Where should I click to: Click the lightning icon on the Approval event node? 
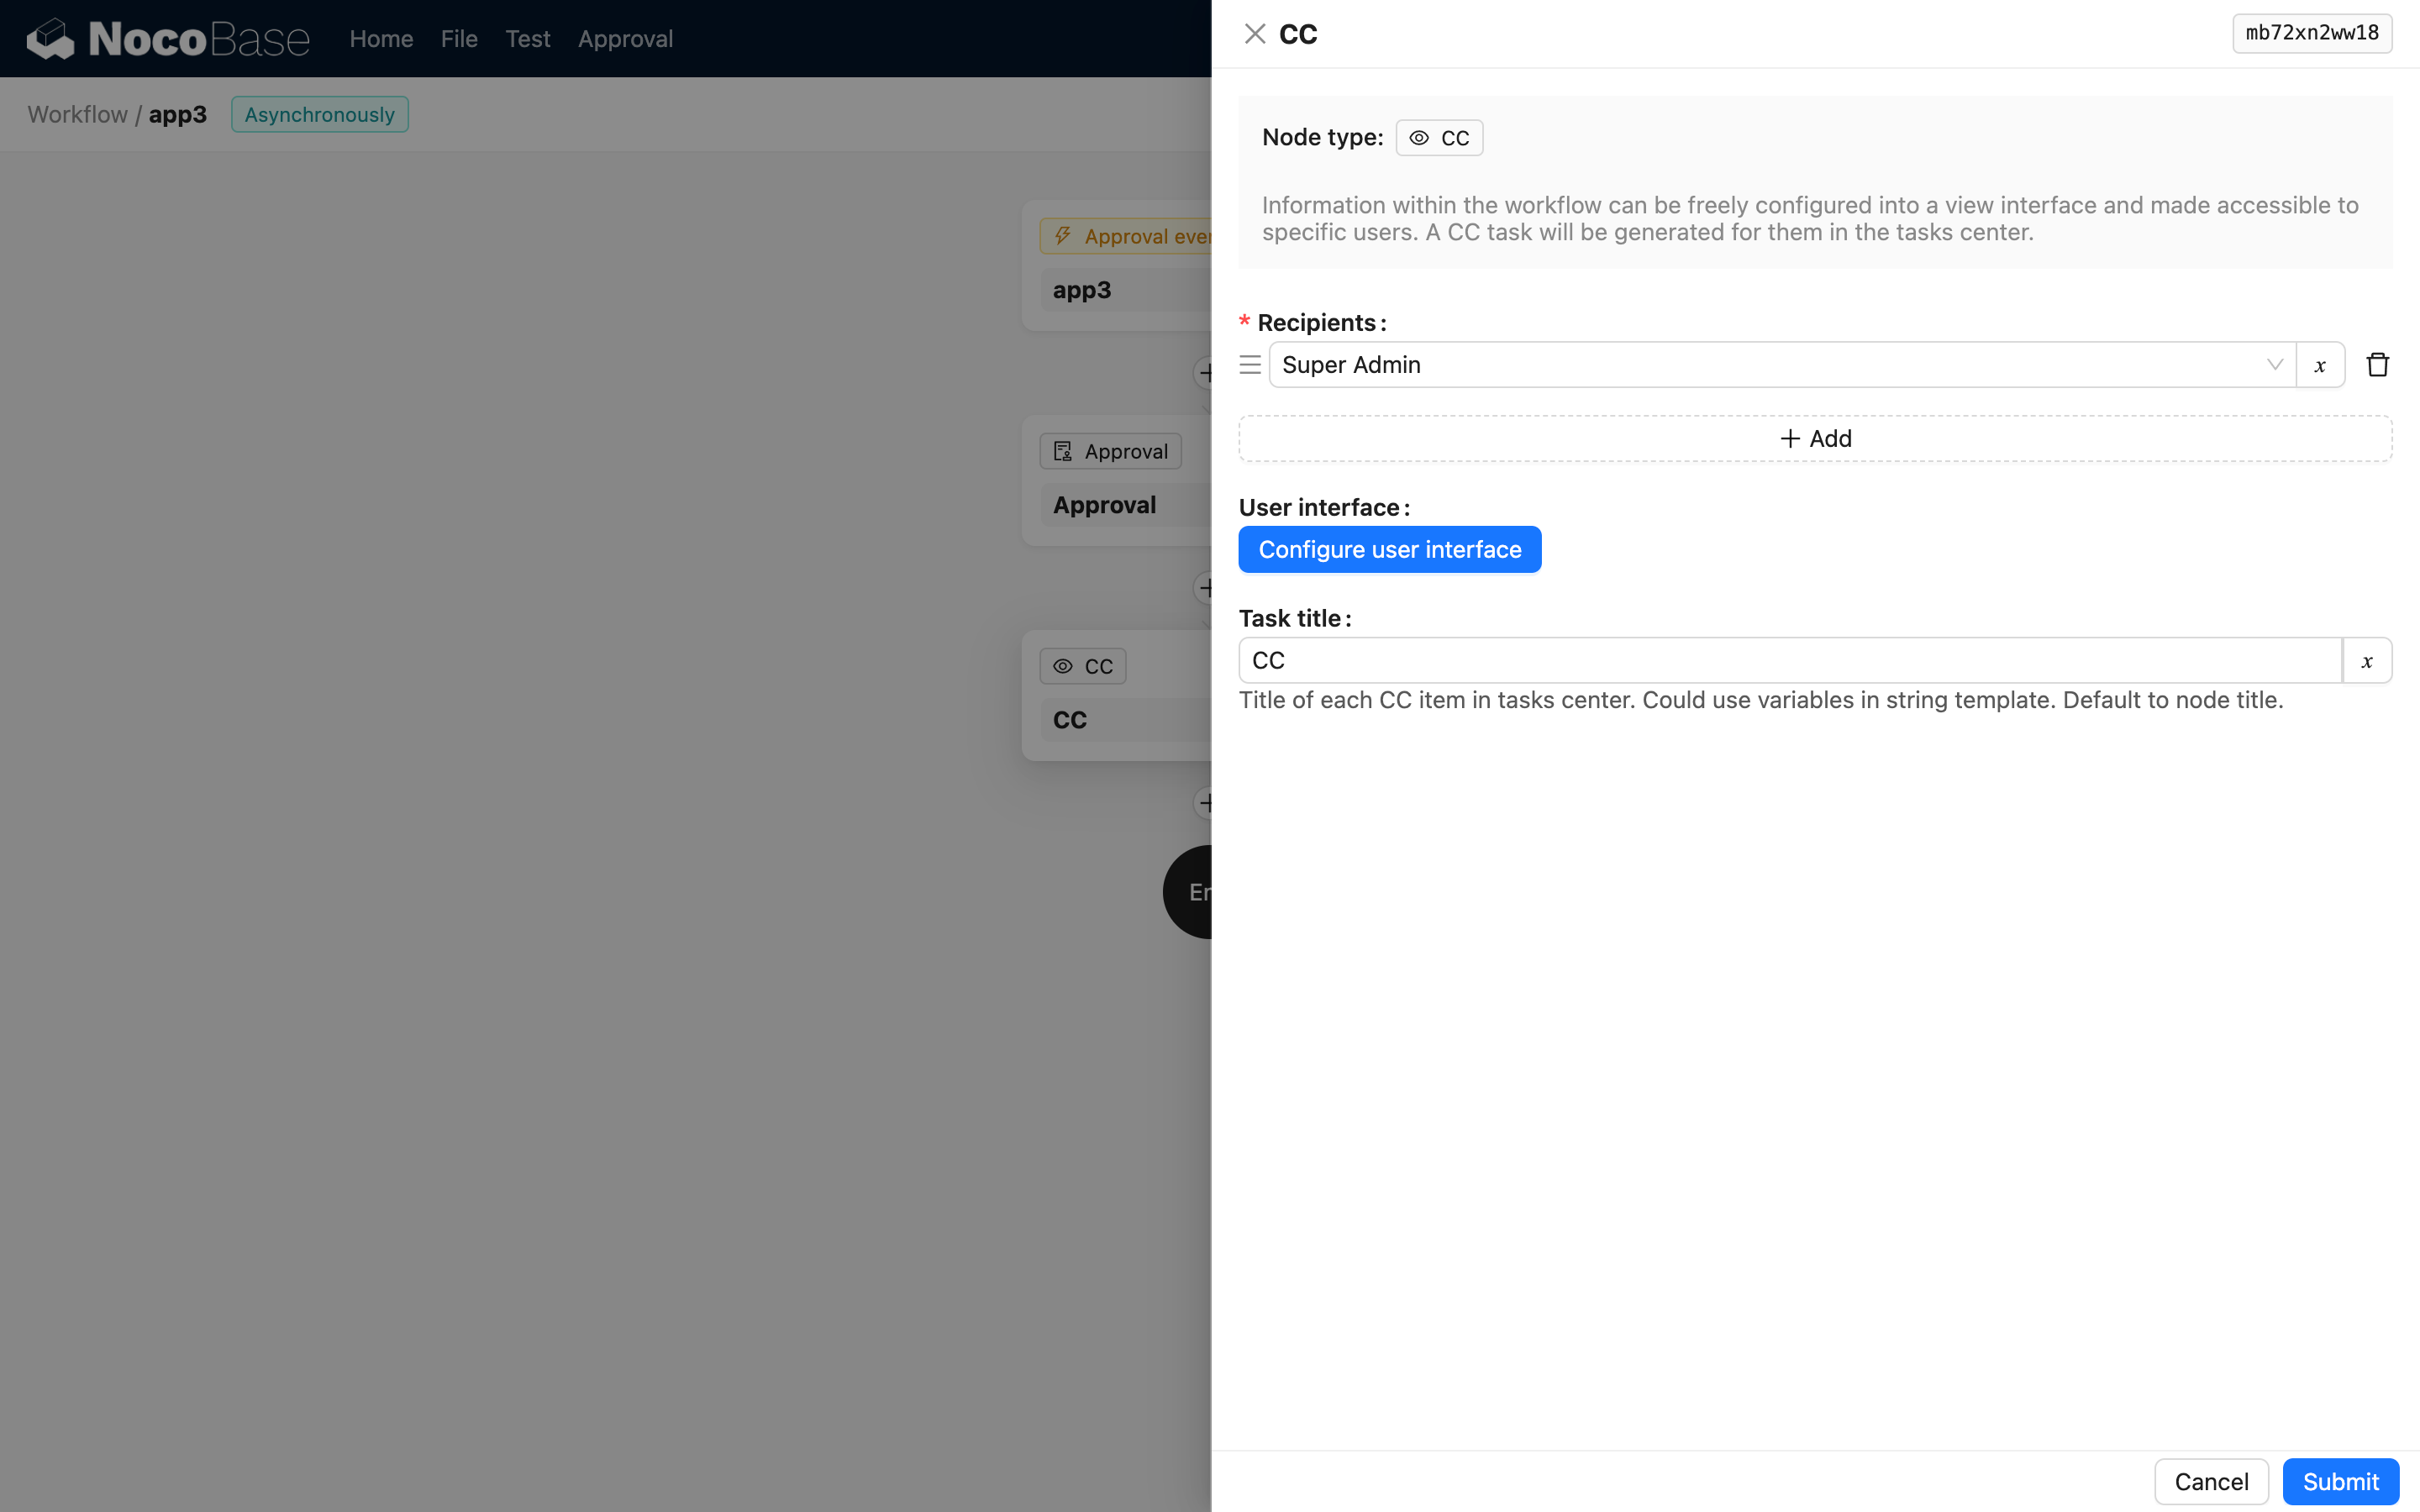click(1063, 235)
